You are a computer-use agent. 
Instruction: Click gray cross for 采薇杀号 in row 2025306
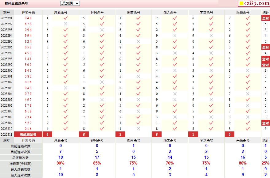(248, 105)
